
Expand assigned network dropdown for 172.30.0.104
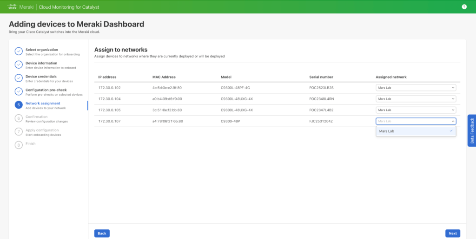[x=416, y=98]
